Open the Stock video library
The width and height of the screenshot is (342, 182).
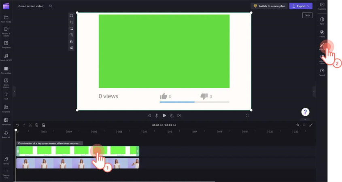tap(6, 70)
